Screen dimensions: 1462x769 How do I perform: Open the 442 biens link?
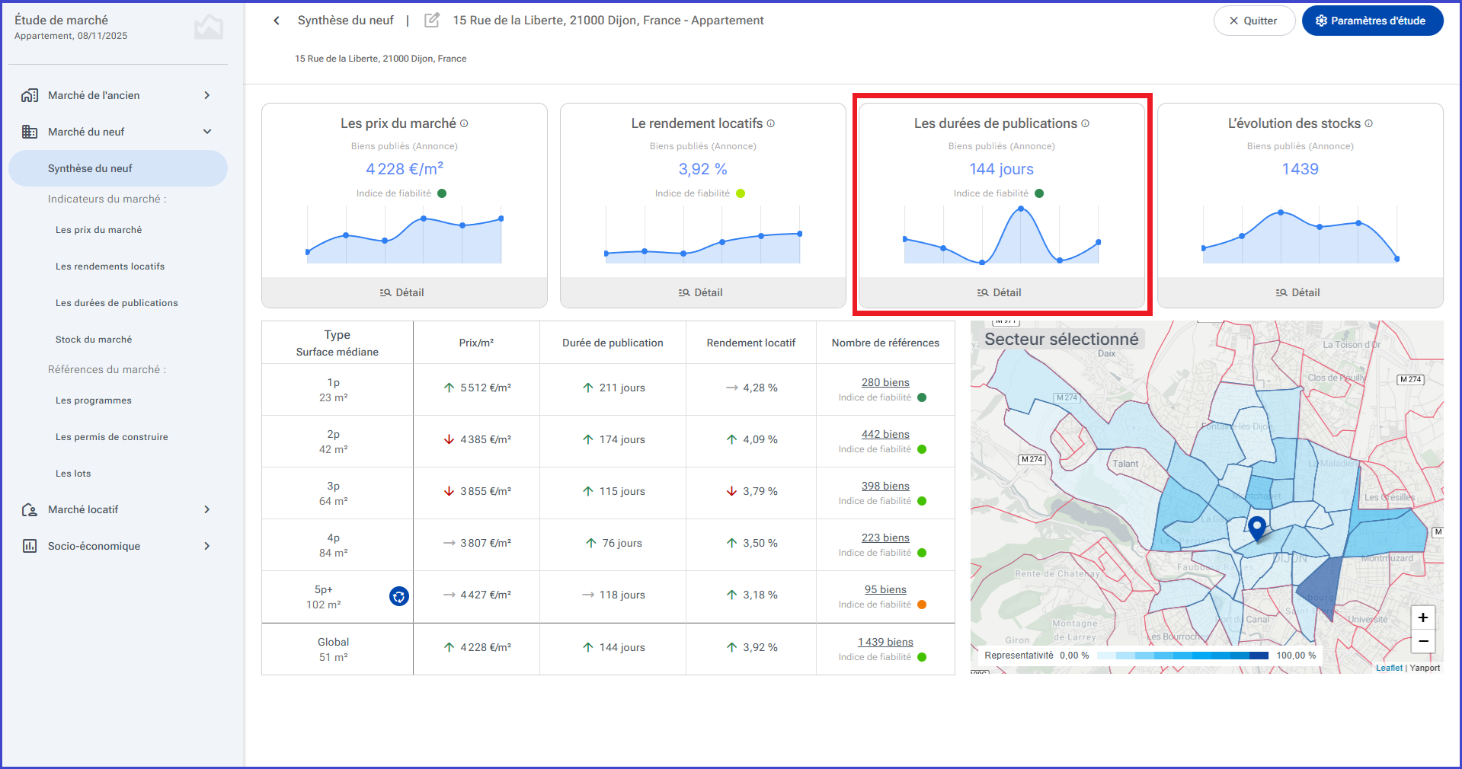[x=885, y=434]
